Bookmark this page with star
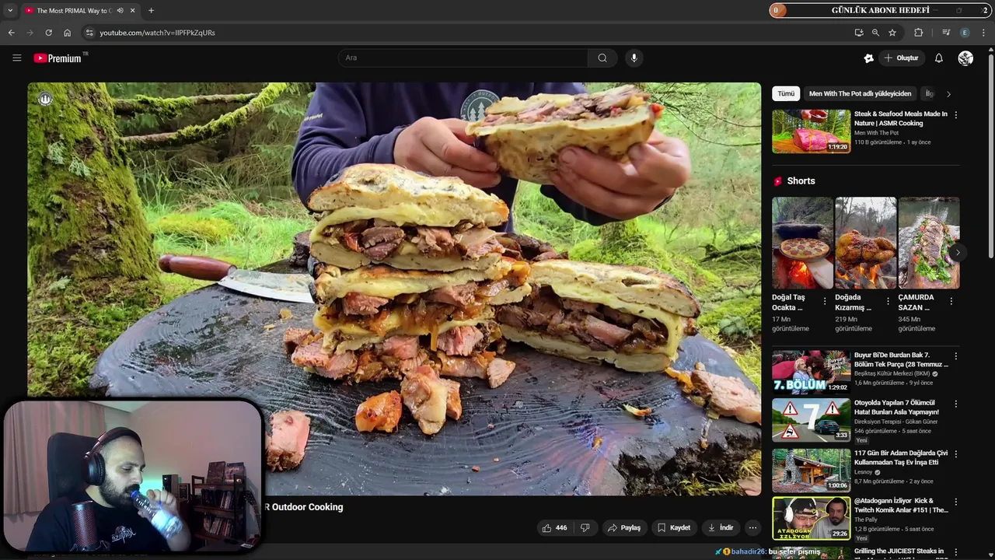 (892, 33)
